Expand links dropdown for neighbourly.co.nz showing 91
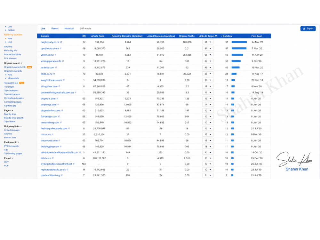Image resolution: width=320 pixels, height=240 pixels. [x=208, y=42]
